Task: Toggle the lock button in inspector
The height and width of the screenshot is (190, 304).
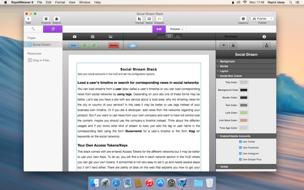Action: click(x=233, y=45)
